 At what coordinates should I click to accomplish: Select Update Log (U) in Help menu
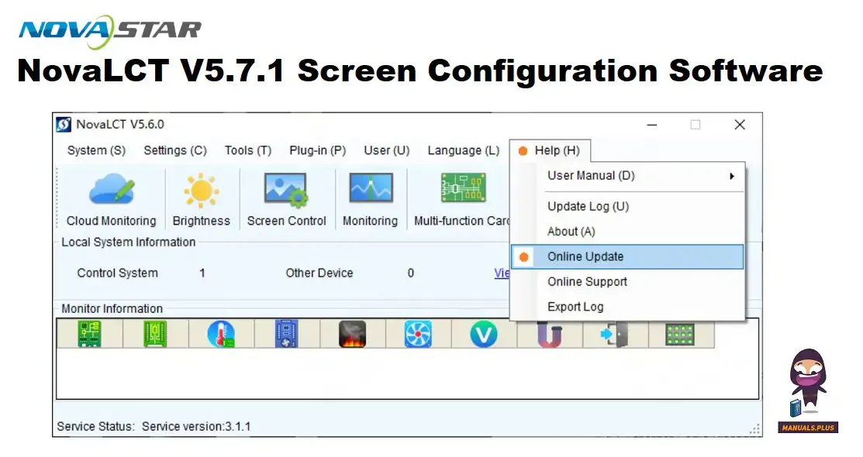coord(628,206)
